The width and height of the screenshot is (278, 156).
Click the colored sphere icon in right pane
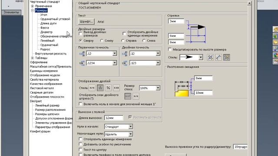click(x=275, y=55)
